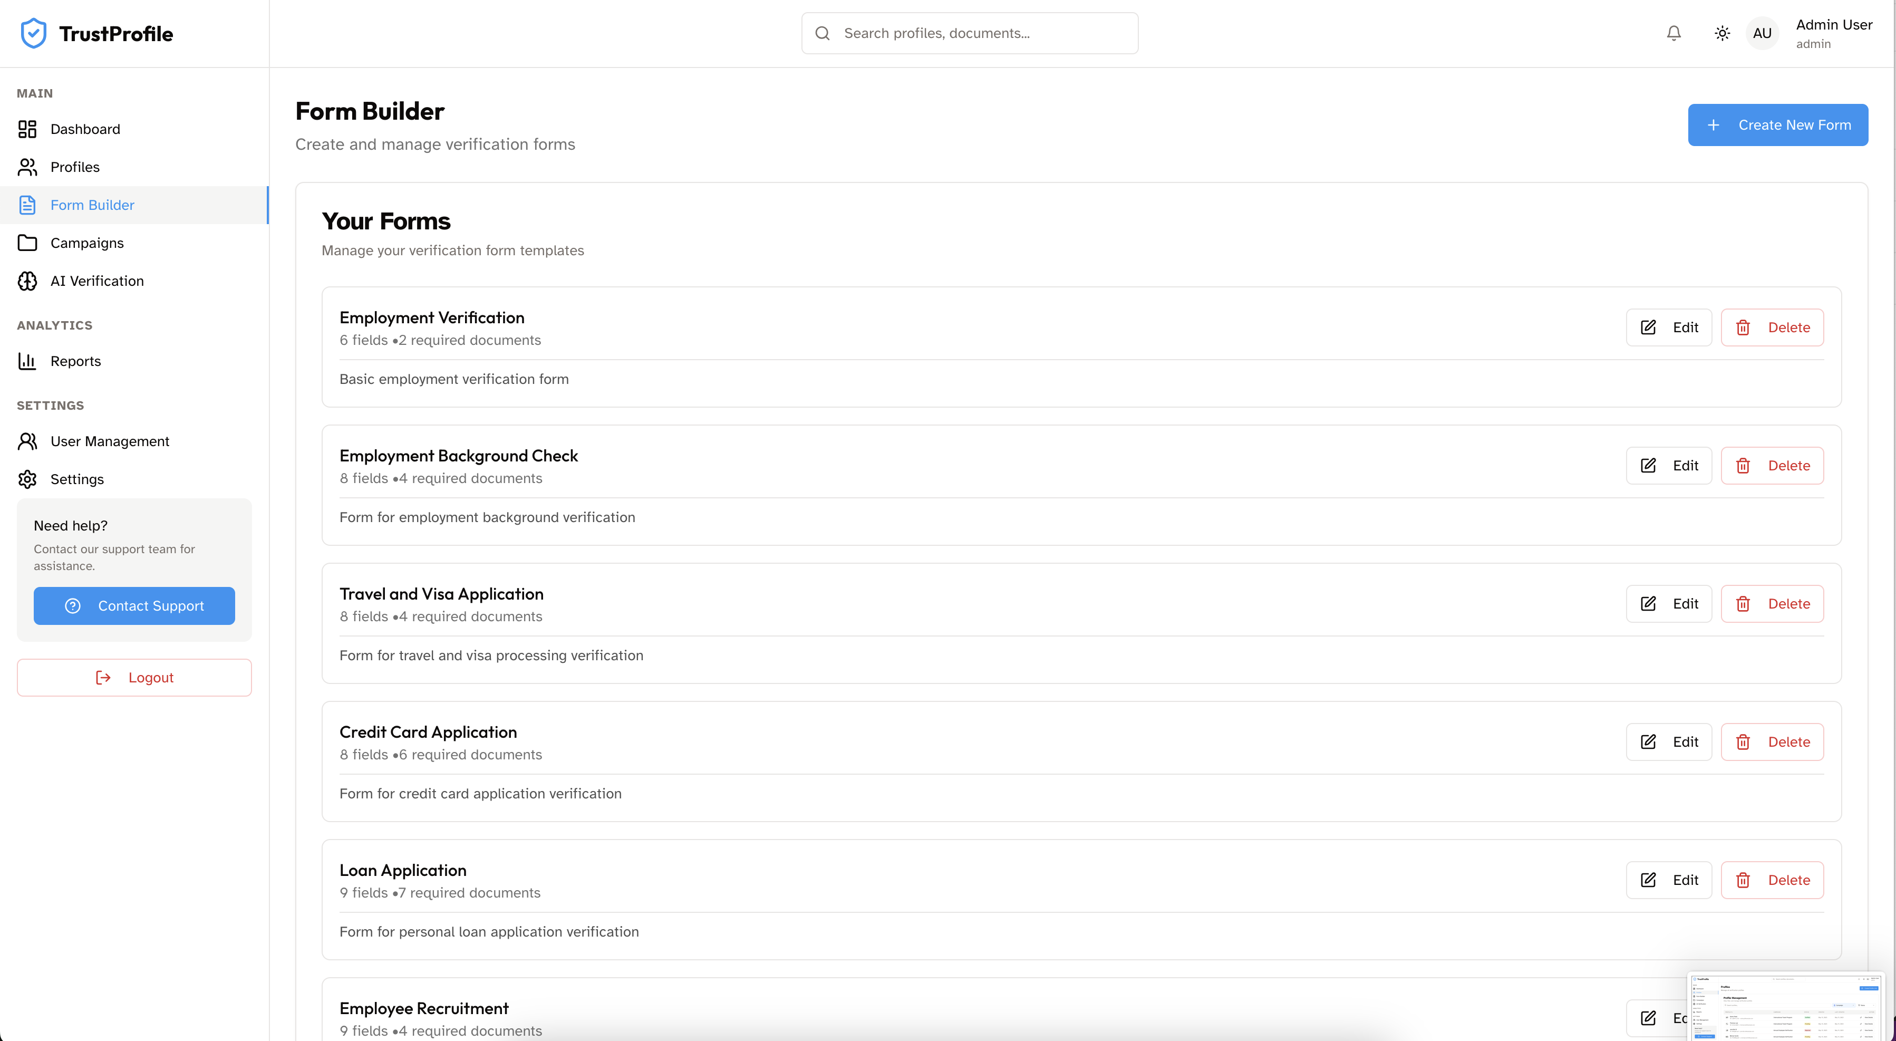Click the Employee Recruitment title
Screen dimensions: 1896x1041
point(424,1009)
